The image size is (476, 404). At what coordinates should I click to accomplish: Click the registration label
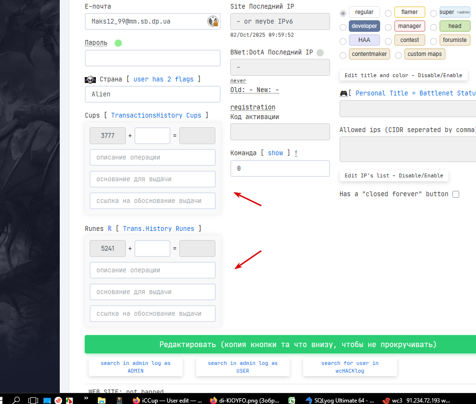pos(252,107)
